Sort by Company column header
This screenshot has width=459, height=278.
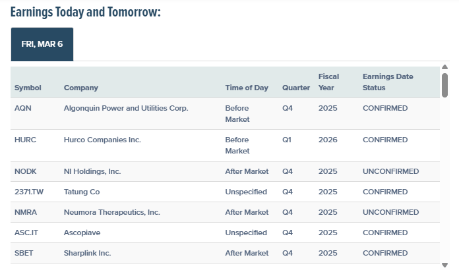80,88
